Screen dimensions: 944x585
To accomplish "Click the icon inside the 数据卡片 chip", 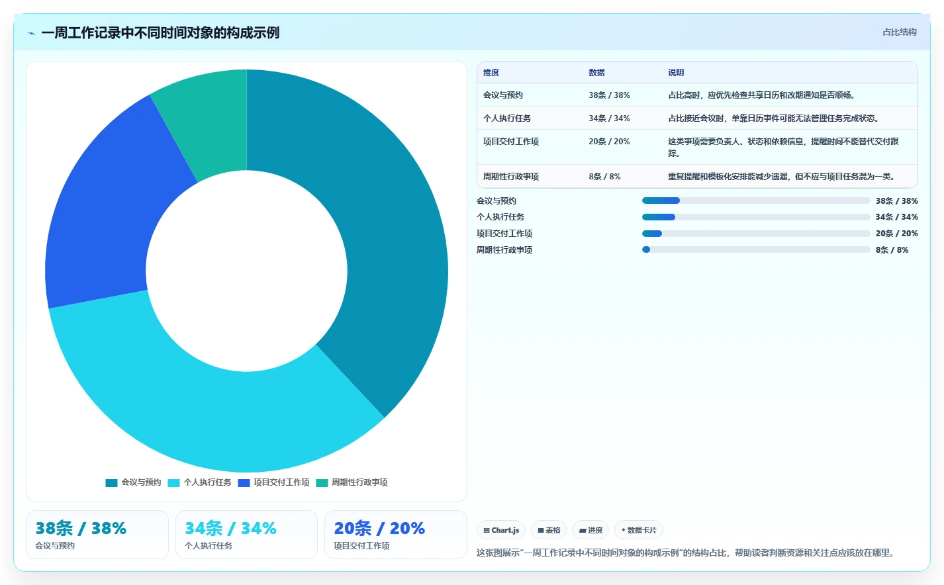I will click(x=624, y=530).
